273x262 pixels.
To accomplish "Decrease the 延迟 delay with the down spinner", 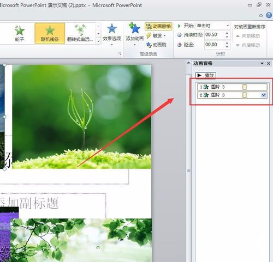I will tap(227, 47).
